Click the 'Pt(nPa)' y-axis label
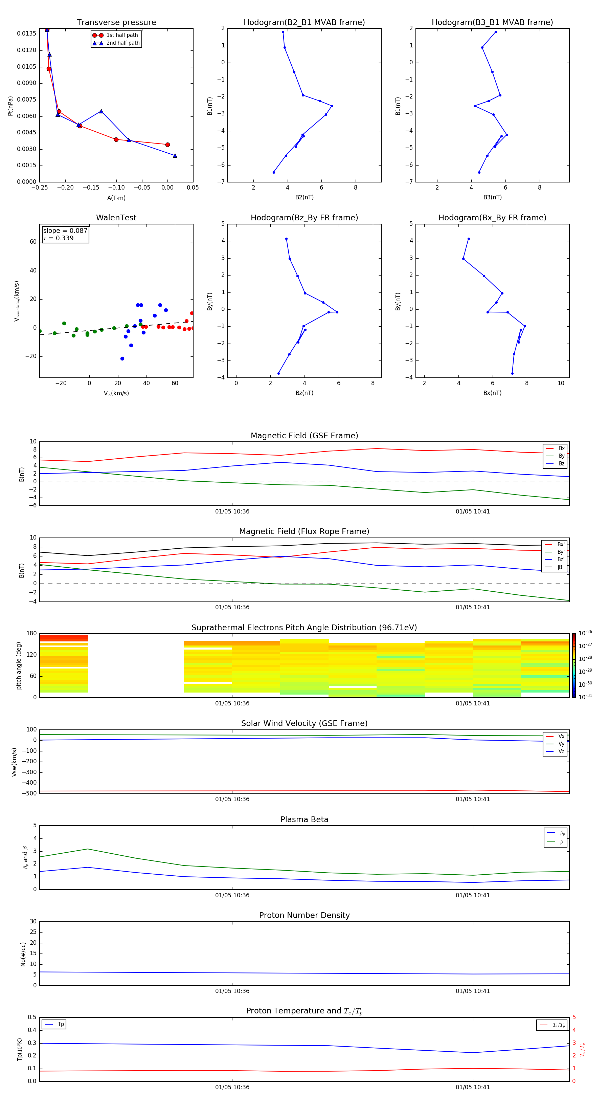Viewport: 609px width, 1117px height. click(x=10, y=106)
